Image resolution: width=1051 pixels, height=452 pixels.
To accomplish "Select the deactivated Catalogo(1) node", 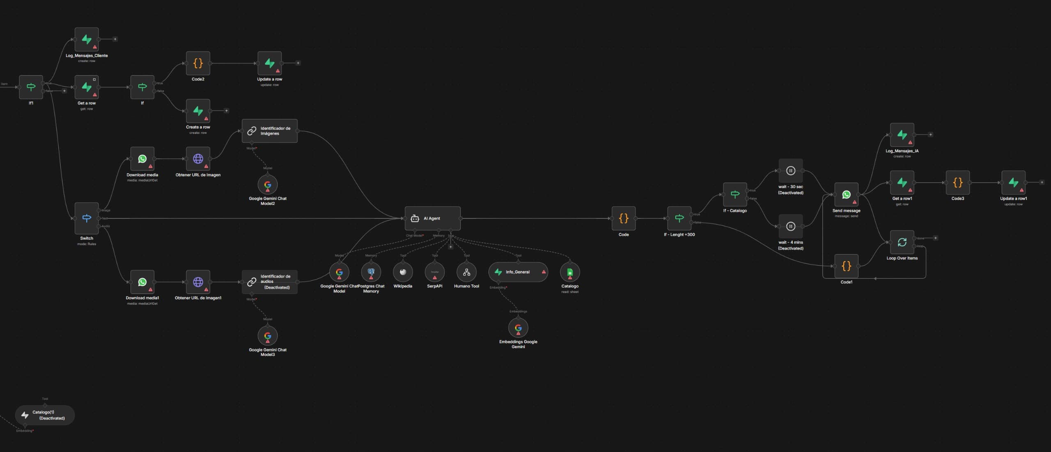I will click(x=45, y=415).
